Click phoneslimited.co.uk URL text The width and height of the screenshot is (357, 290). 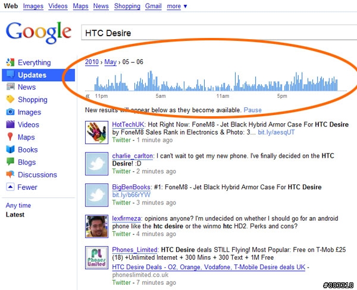coord(140,275)
